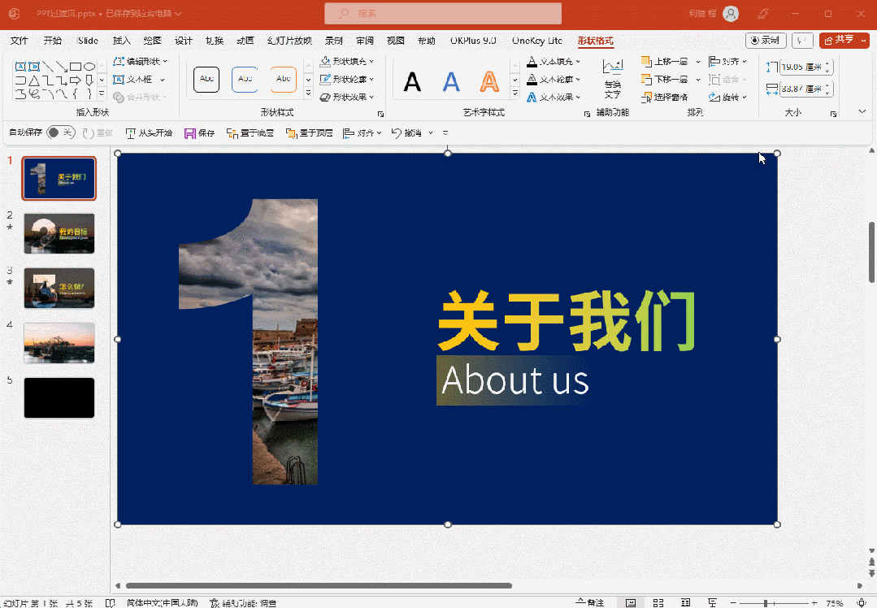Switch to the OKPlus 9.0 tab
Viewport: 877px width, 608px height.
click(473, 41)
